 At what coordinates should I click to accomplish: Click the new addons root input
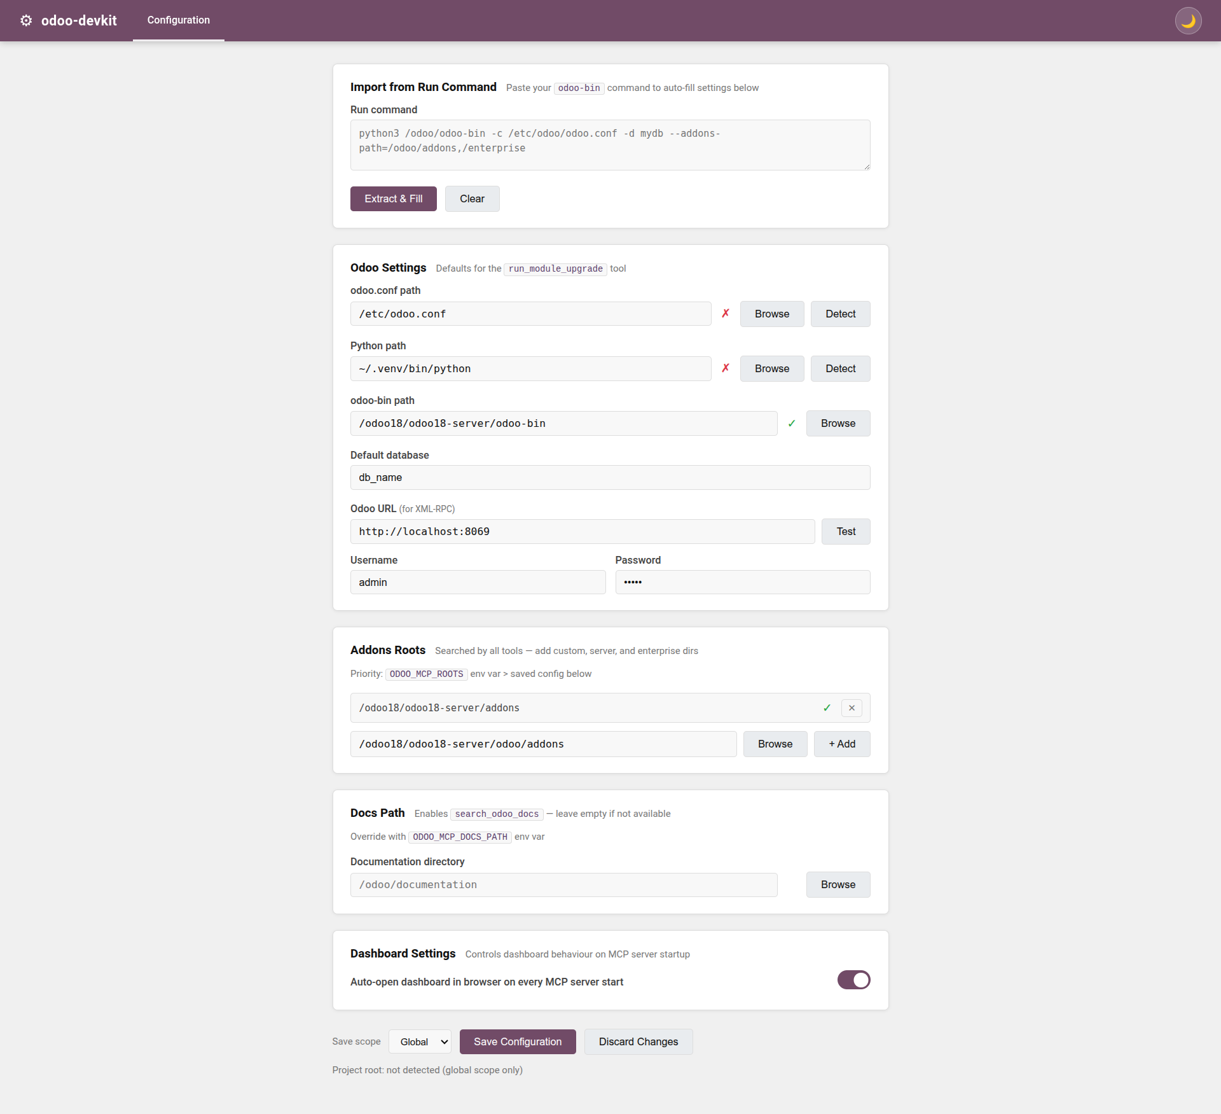pyautogui.click(x=543, y=744)
